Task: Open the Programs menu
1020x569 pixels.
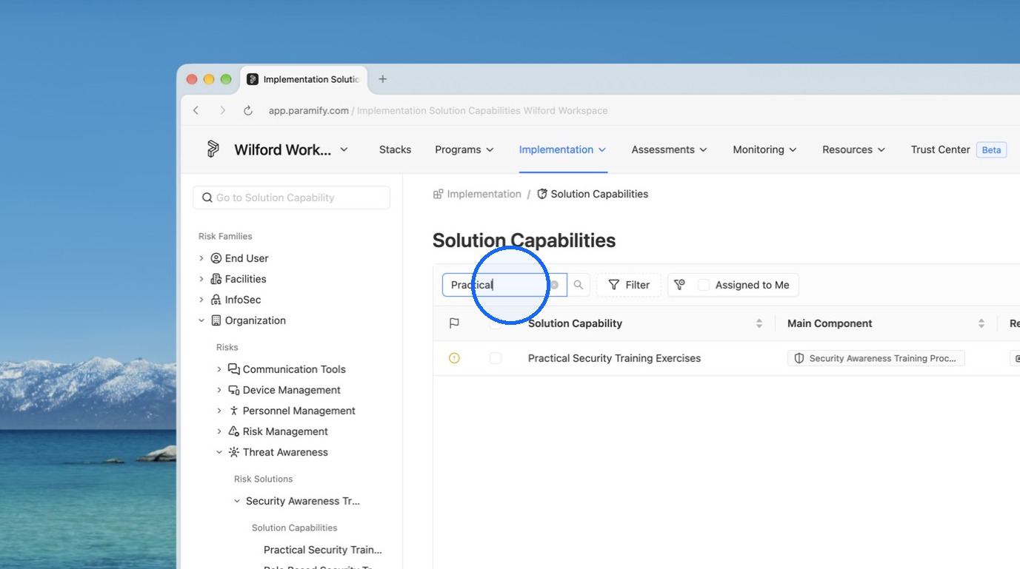Action: click(464, 149)
